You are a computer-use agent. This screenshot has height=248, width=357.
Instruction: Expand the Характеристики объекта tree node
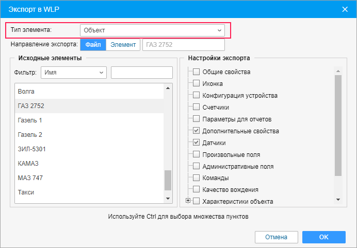click(188, 201)
